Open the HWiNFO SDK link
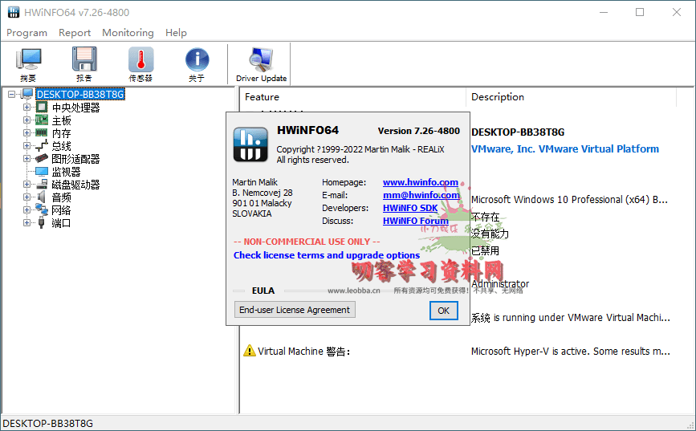This screenshot has width=696, height=431. point(409,208)
